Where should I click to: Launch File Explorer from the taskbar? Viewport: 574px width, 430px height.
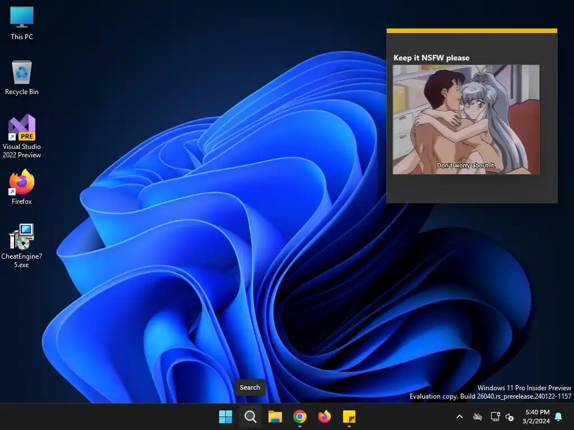tap(275, 417)
